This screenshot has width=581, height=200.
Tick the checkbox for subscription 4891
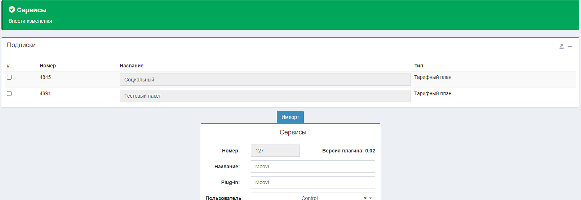9,94
